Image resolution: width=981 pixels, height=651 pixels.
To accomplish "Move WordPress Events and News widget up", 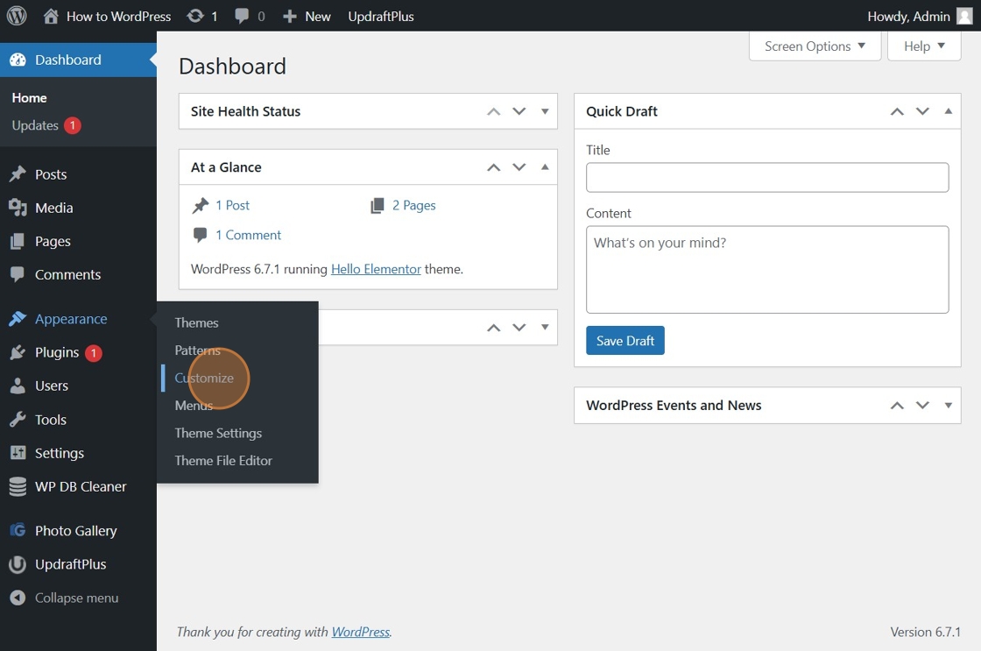I will [x=897, y=405].
